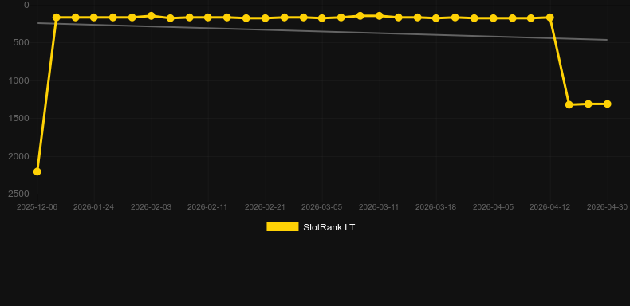The image size is (630, 306).
Task: Click the x-axis label 2026-02-21
Action: (x=266, y=207)
